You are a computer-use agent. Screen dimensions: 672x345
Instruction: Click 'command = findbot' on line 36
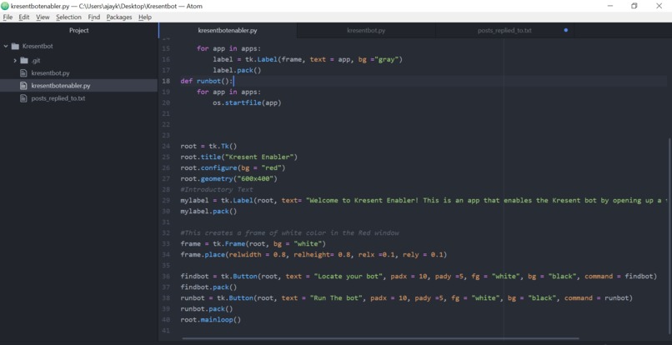tap(619, 277)
